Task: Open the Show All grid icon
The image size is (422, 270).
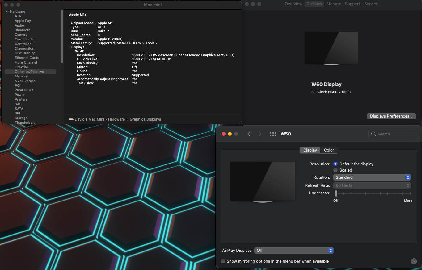Action: (x=273, y=134)
